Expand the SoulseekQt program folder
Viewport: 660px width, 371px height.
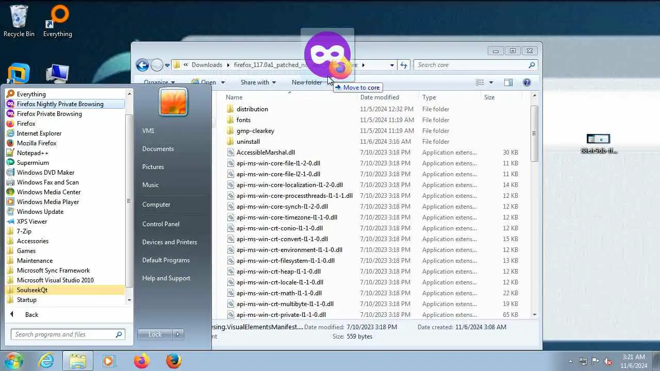coord(64,290)
